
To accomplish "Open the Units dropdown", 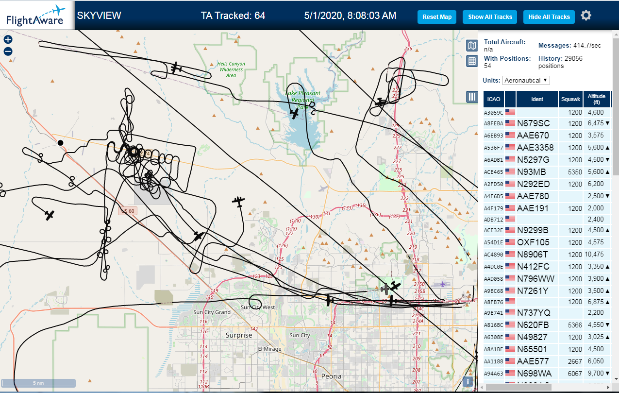I will [x=526, y=80].
